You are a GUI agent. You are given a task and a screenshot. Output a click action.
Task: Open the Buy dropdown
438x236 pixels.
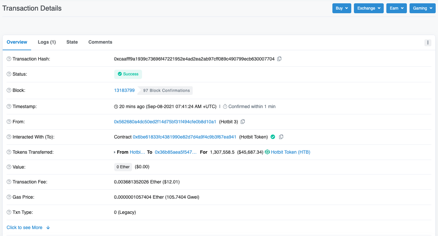coord(342,8)
